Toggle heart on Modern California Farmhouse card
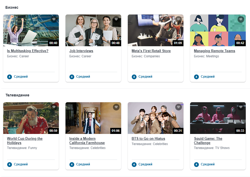The image size is (250, 177). tap(116, 107)
